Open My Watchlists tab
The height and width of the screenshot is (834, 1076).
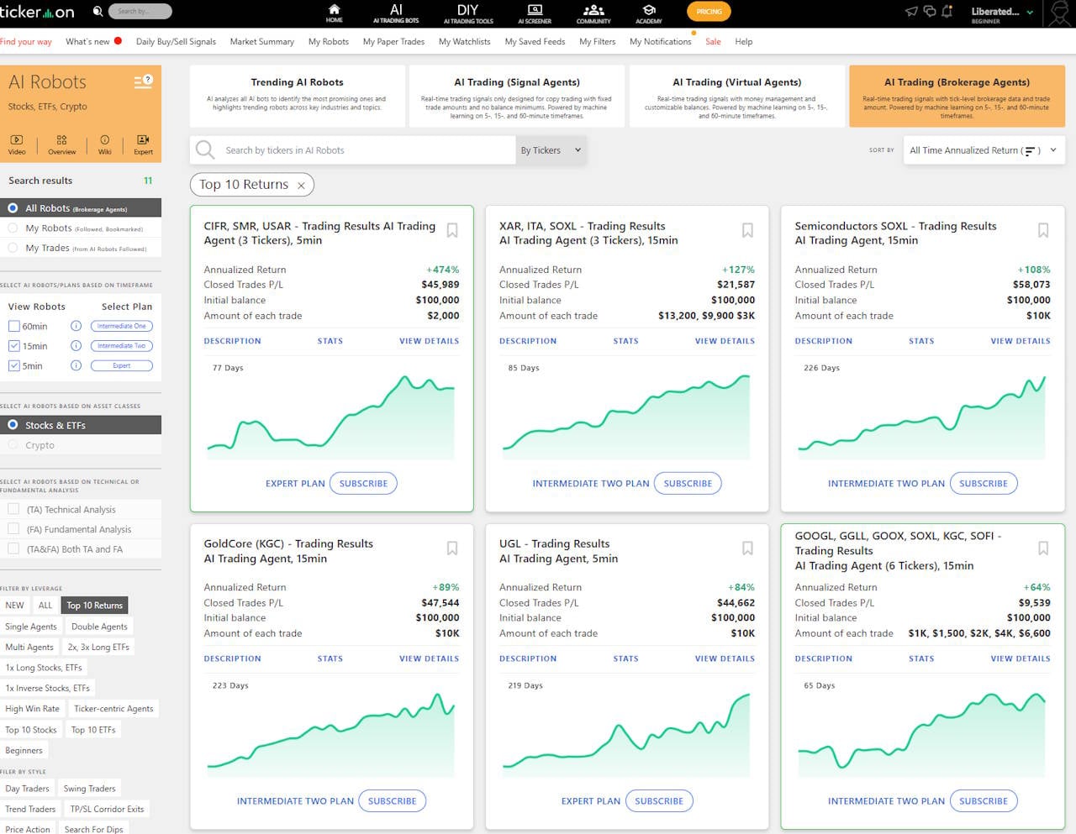(x=464, y=41)
